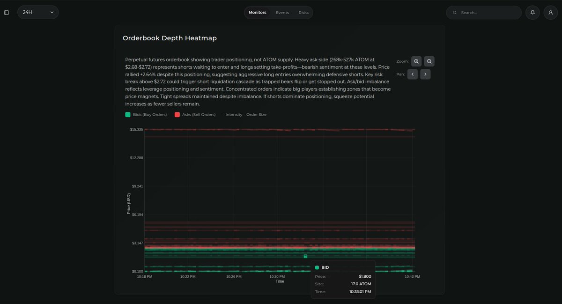
Task: Open the 24H timeframe dropdown
Action: click(x=38, y=12)
